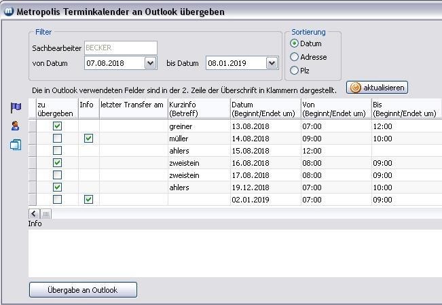The height and width of the screenshot is (305, 442).
Task: Click the stacked windows icon in sidebar
Action: tap(16, 145)
